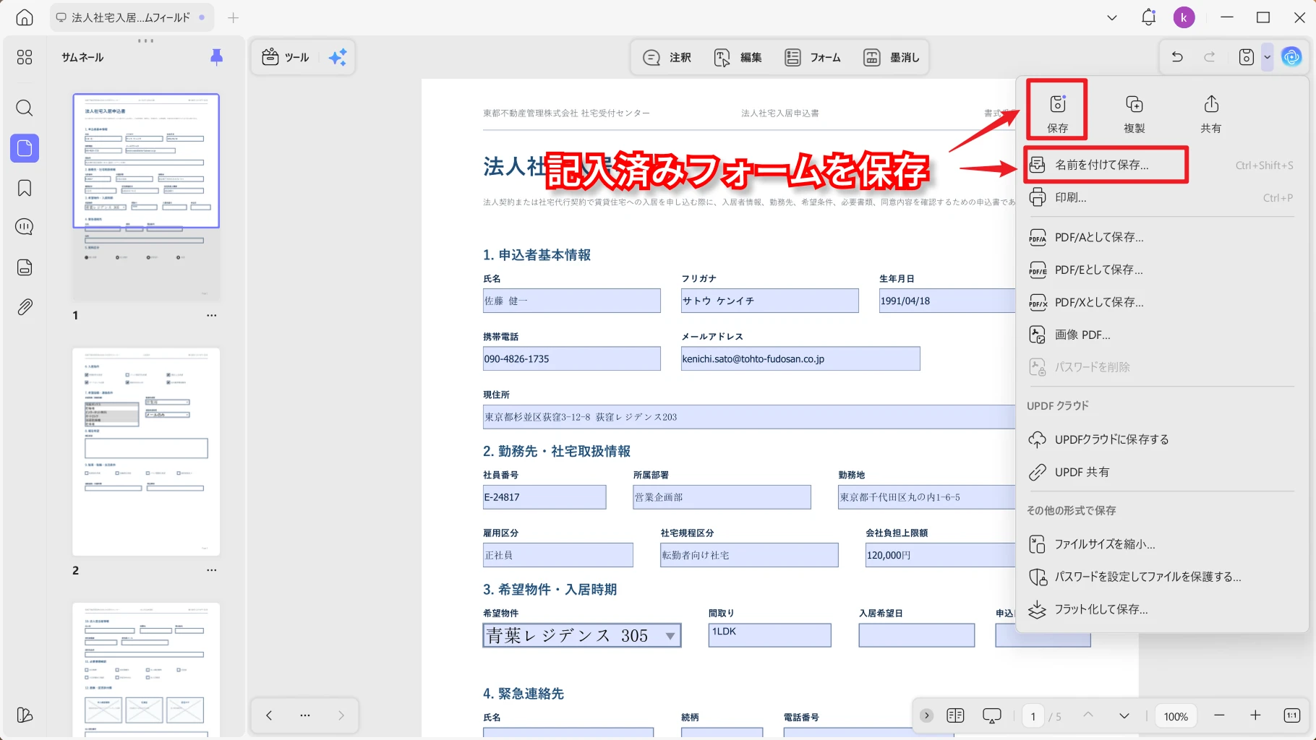The height and width of the screenshot is (740, 1316).
Task: Click the 社員番号 field E-24817
Action: 544,497
